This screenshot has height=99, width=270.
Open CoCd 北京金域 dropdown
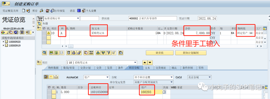(x=209, y=77)
